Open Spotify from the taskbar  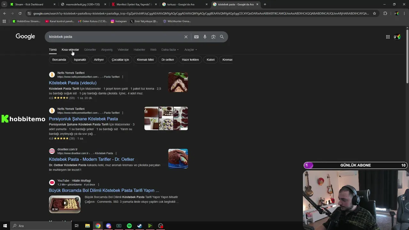click(129, 226)
